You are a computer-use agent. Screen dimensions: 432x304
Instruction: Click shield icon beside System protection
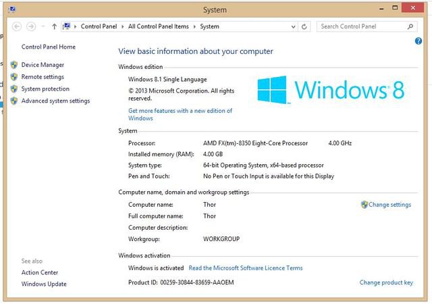[x=14, y=88]
